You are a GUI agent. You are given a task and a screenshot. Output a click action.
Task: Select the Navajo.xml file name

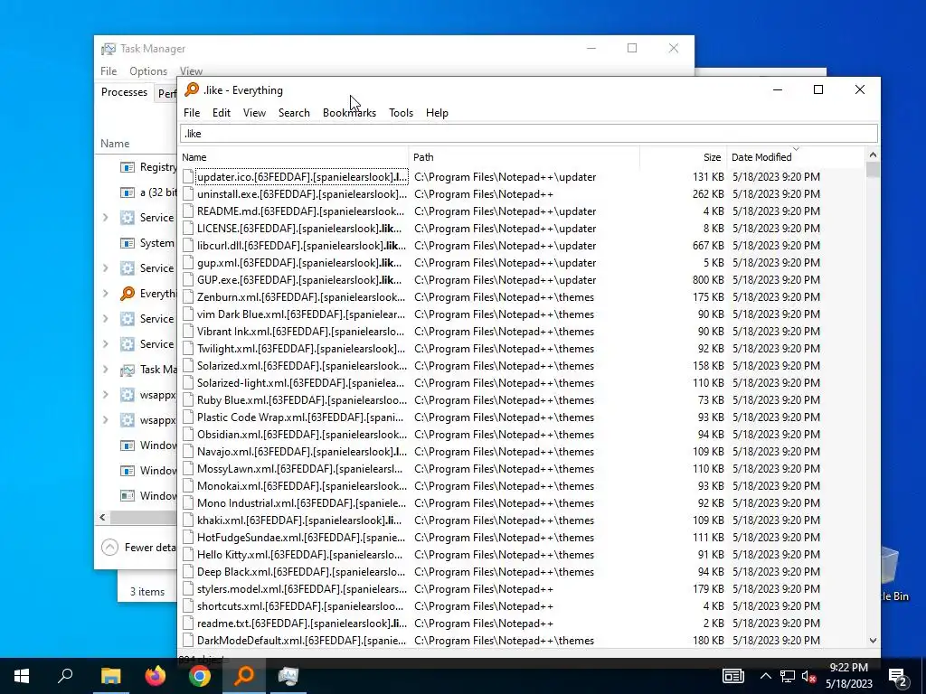pos(302,451)
